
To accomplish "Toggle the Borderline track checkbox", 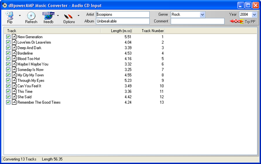I will click(x=8, y=53).
